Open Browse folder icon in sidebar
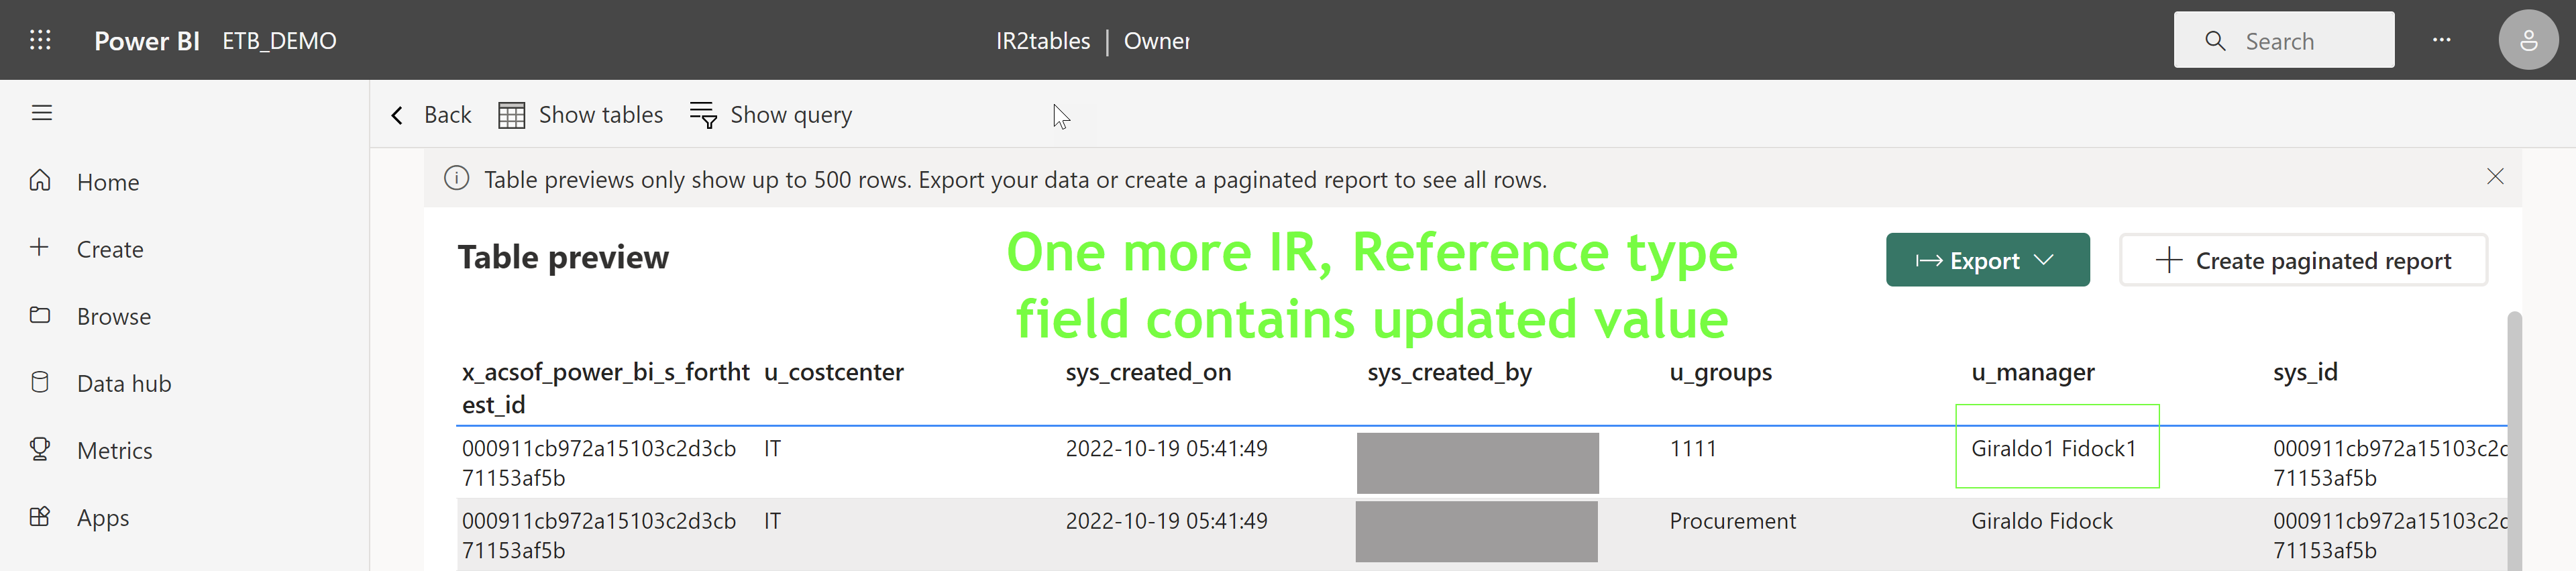This screenshot has height=571, width=2576. click(40, 315)
